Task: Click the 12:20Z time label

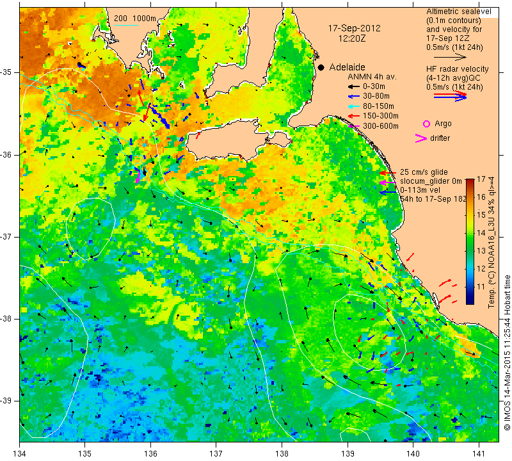Action: pyautogui.click(x=352, y=38)
